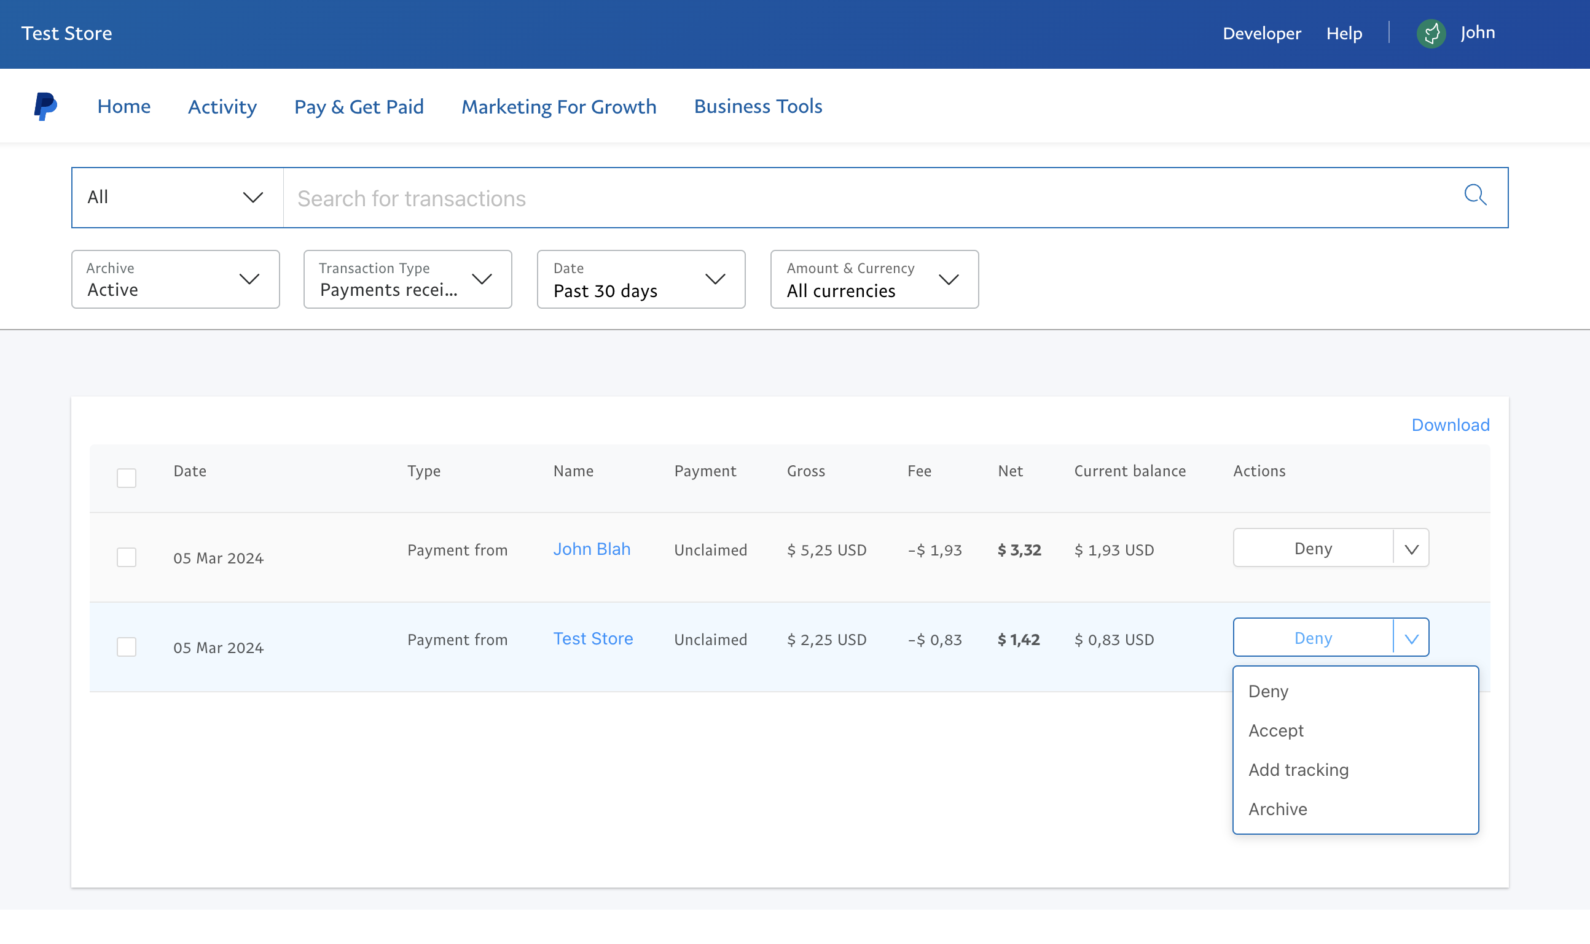Screen dimensions: 1590x944
Task: Open John's profile avatar icon
Action: (x=1431, y=33)
